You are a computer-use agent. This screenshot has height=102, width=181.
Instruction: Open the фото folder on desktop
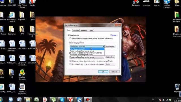click(33, 16)
